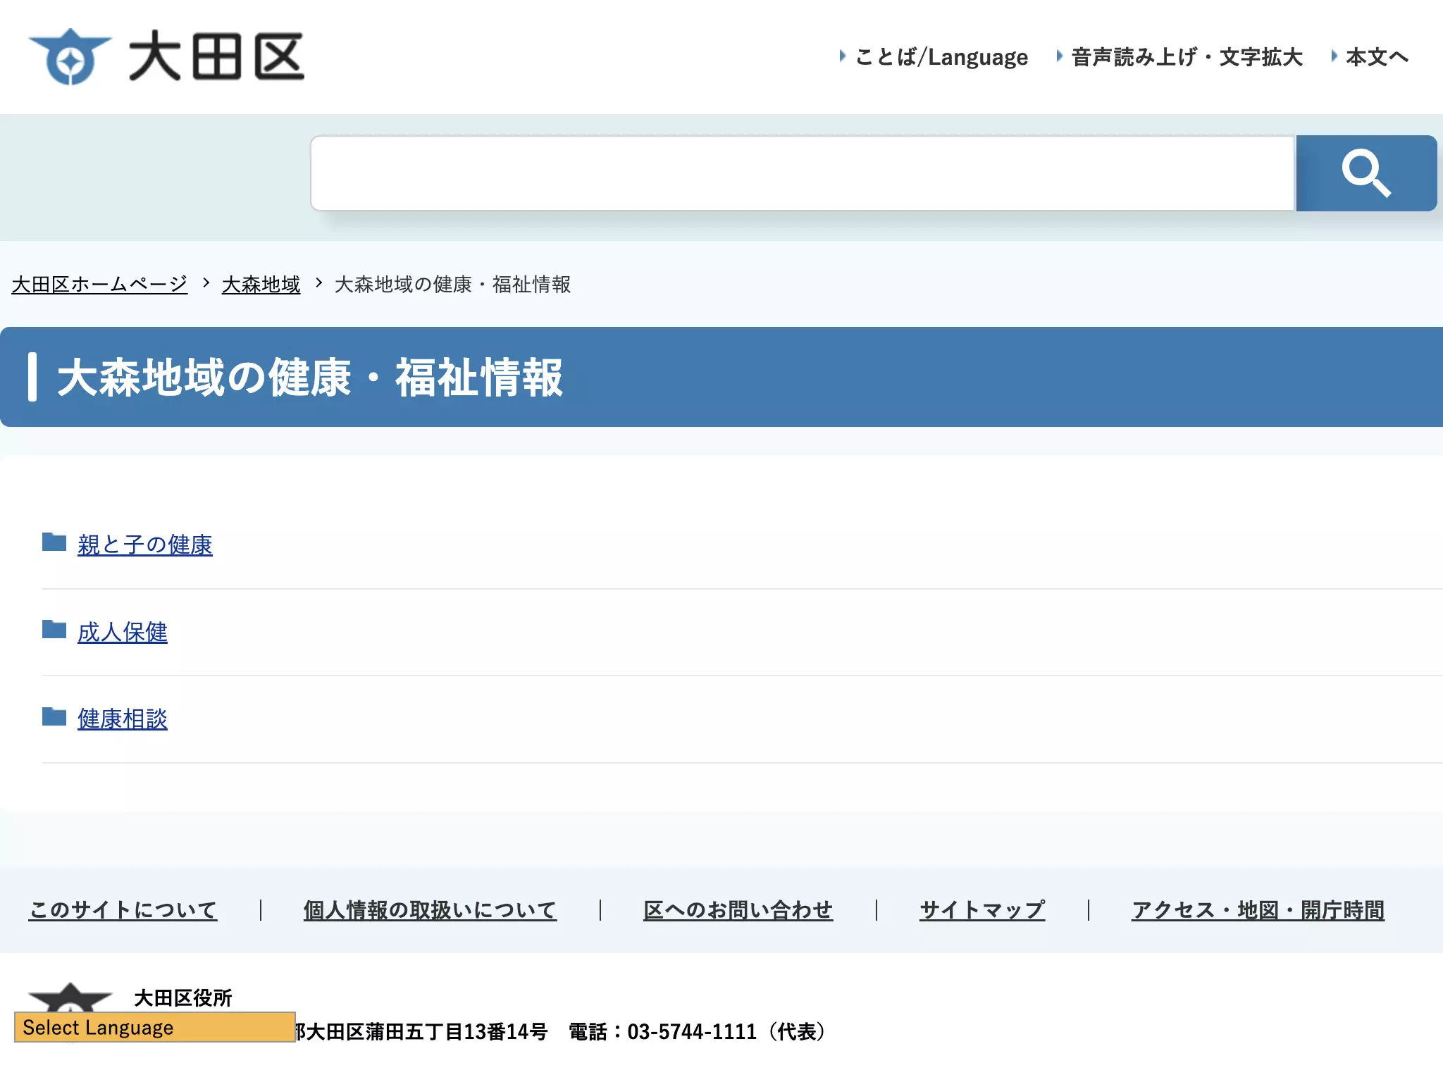Go to 大森地域 breadcrumb link

[261, 285]
